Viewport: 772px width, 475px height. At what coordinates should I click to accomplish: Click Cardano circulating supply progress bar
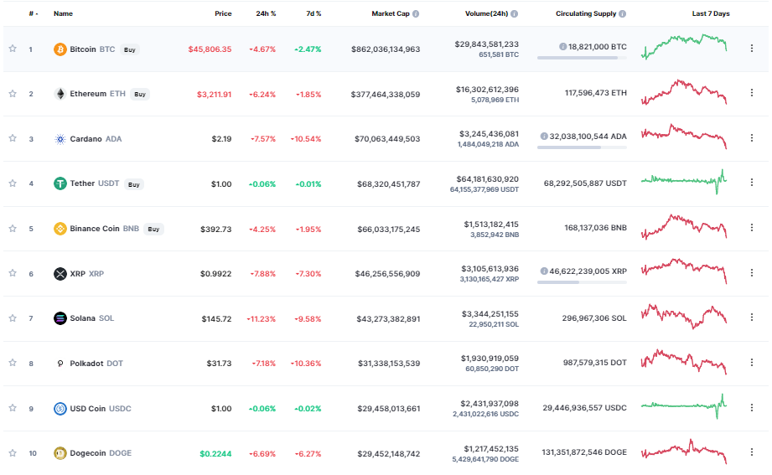(582, 147)
